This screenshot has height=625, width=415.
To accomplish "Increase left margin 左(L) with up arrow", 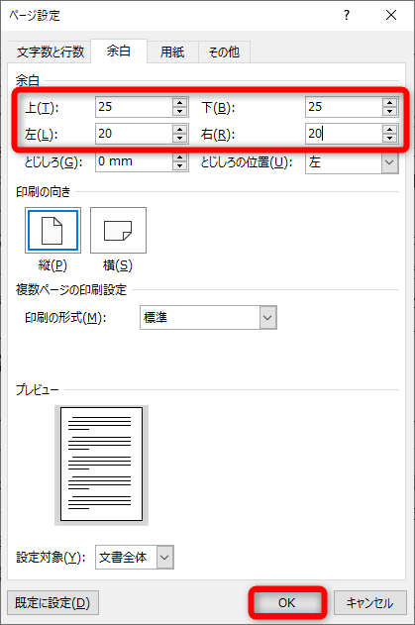I will click(x=180, y=129).
